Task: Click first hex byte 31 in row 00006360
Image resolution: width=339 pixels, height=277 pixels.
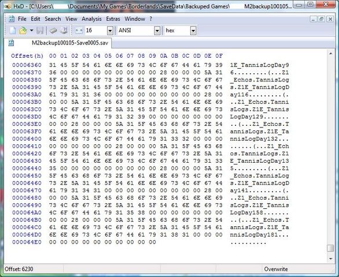Action: click(53, 65)
